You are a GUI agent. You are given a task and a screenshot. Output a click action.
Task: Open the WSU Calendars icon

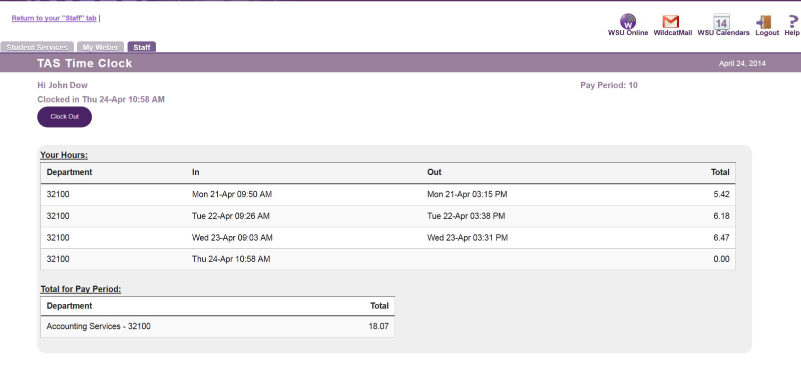[x=721, y=21]
